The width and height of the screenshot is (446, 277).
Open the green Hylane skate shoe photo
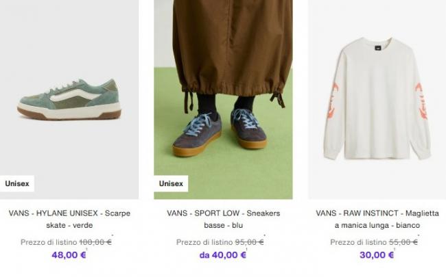click(69, 99)
